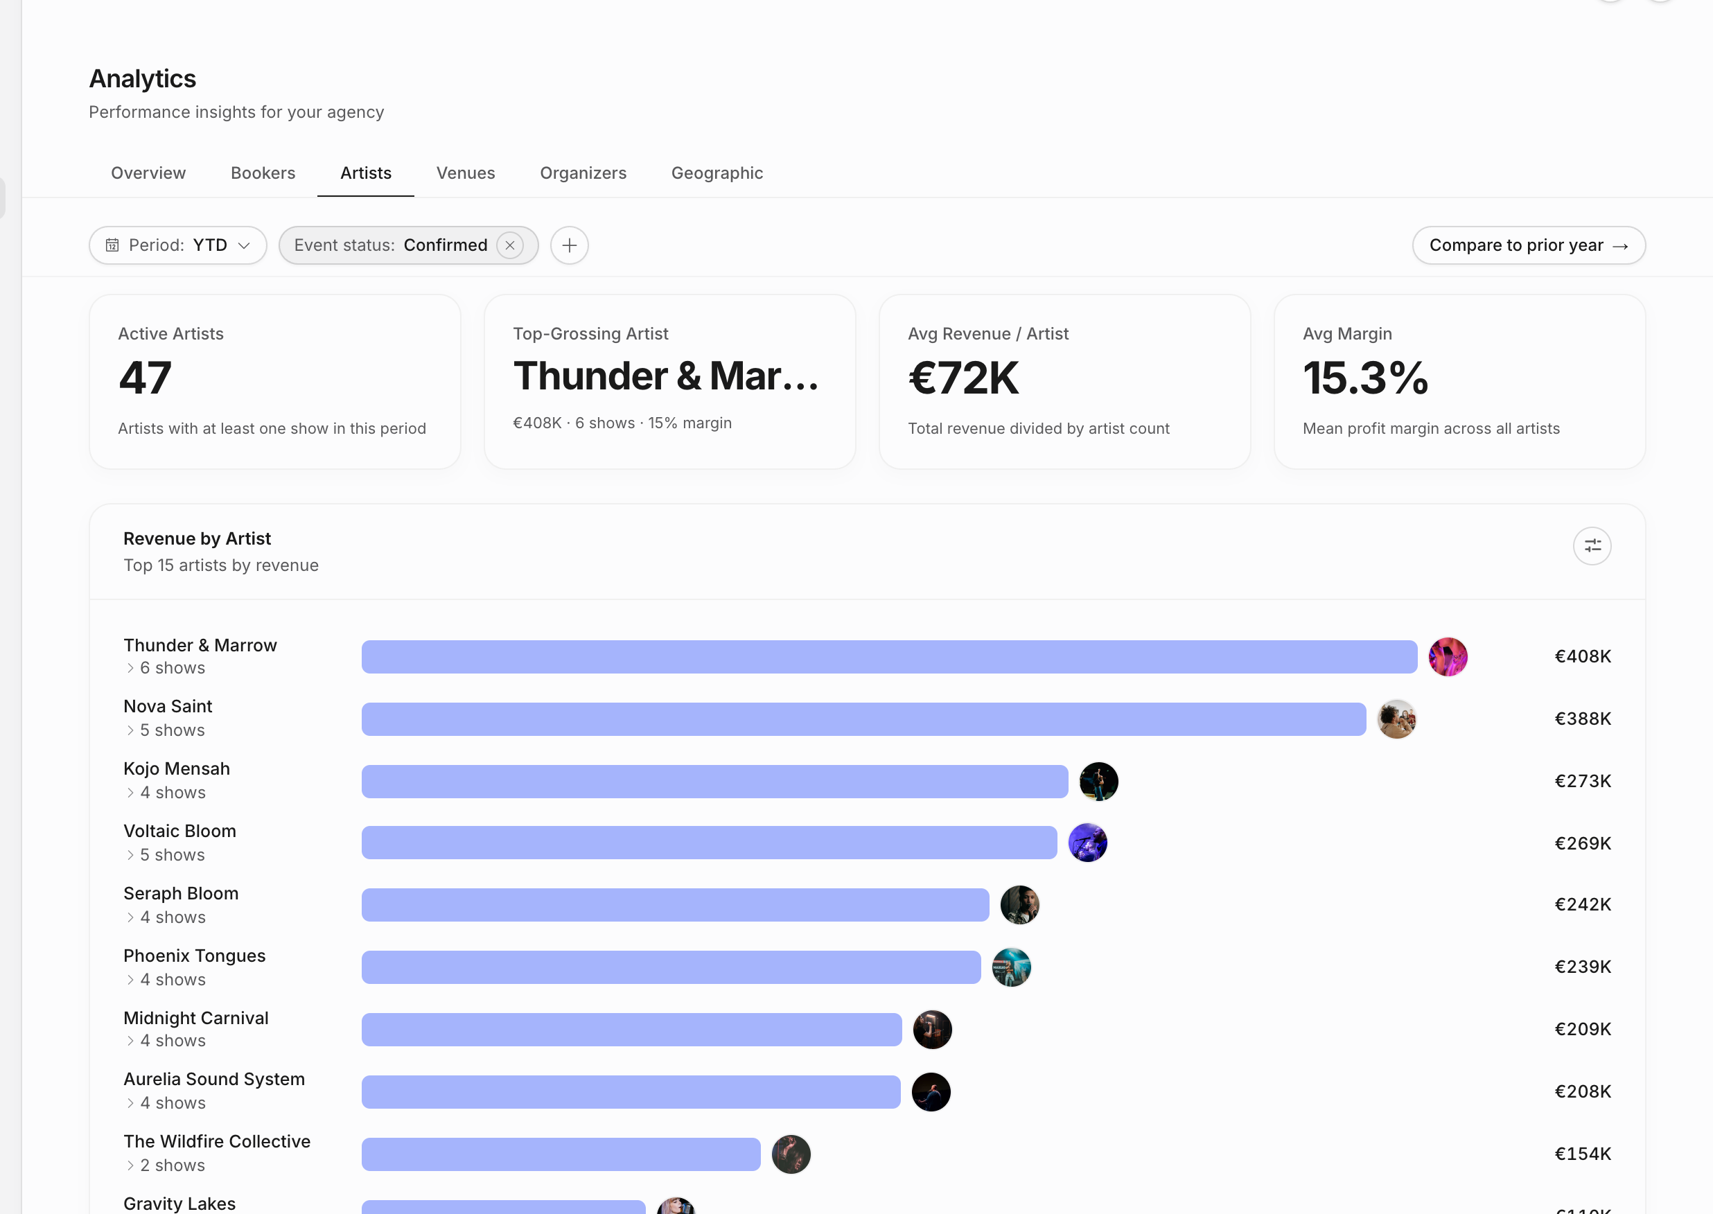Viewport: 1713px width, 1214px height.
Task: Expand Kojo Mensah 4 shows
Action: [165, 793]
